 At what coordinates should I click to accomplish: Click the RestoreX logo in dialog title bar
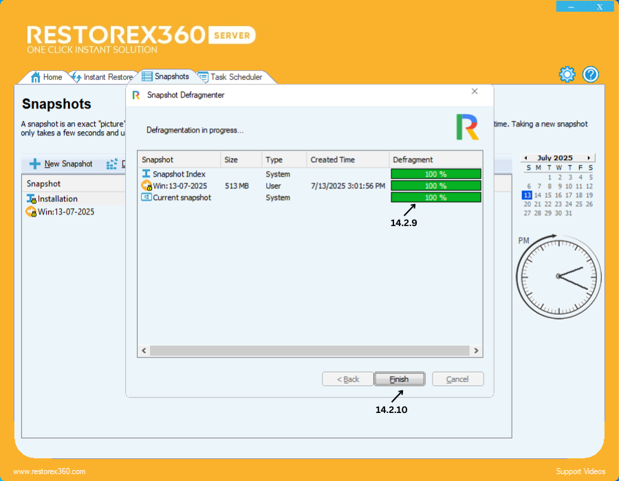coord(136,95)
